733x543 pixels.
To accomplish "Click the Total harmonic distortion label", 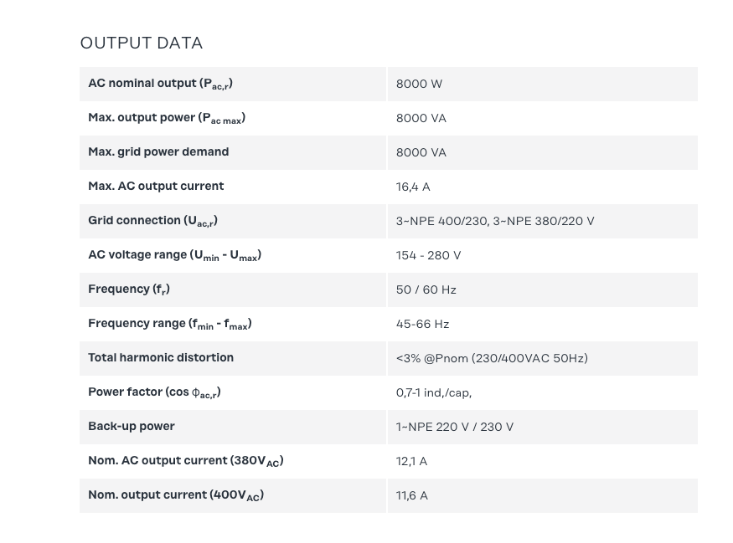I will [161, 358].
